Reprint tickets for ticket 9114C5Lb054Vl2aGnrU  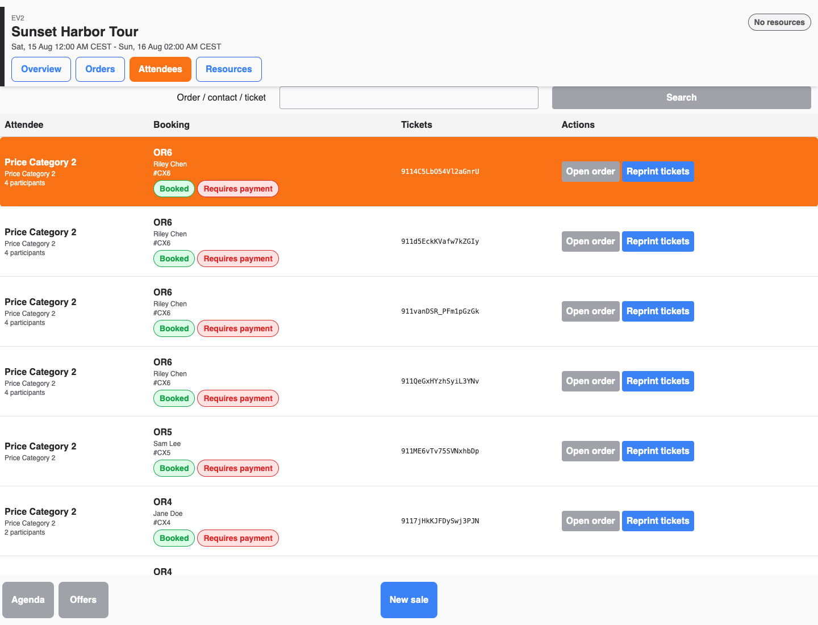[658, 172]
